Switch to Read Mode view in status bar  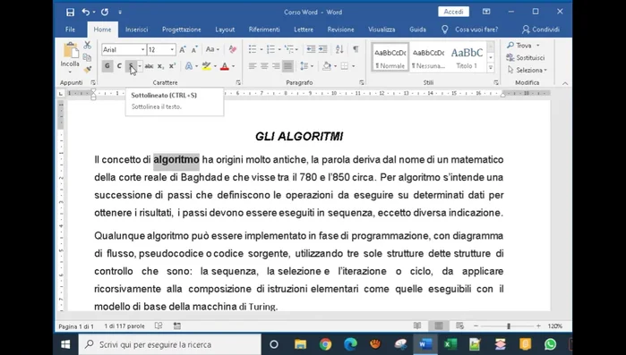pyautogui.click(x=417, y=325)
